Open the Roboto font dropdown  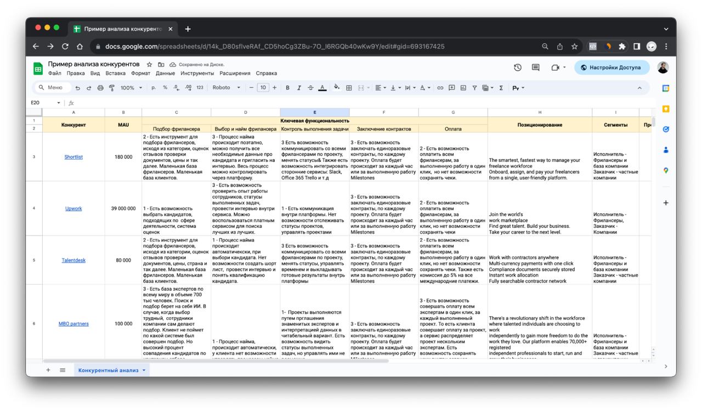[x=227, y=88]
